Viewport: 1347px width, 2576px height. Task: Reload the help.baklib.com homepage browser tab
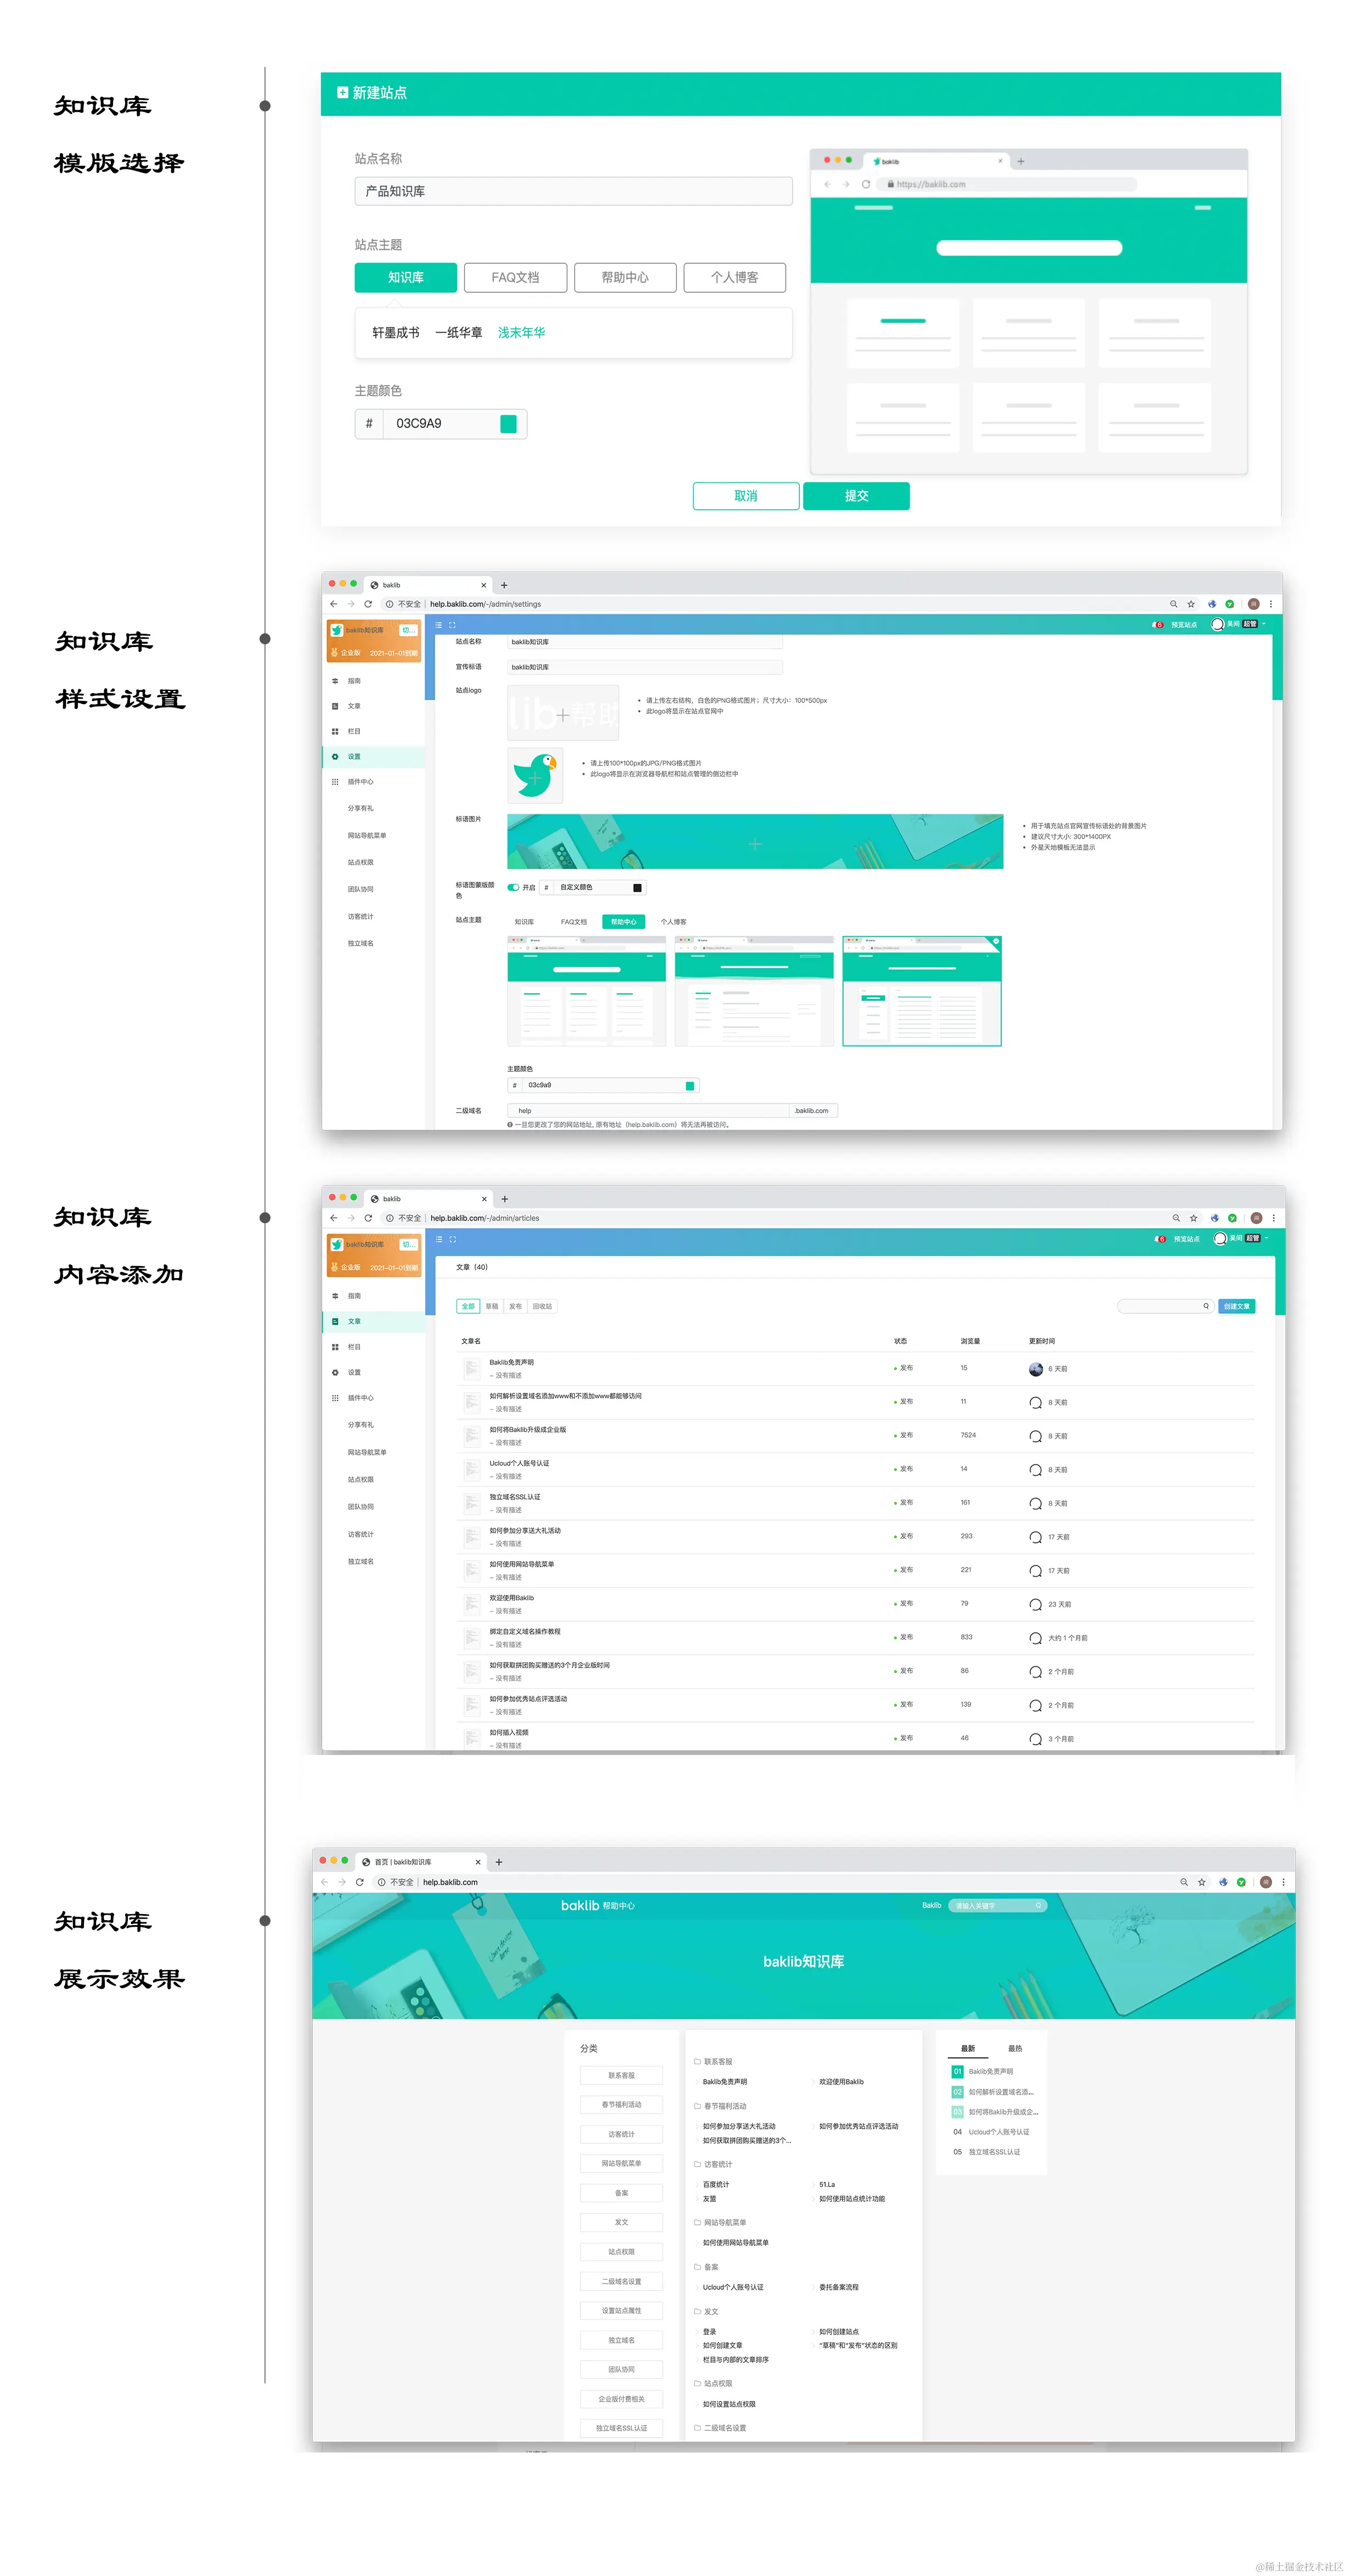[359, 1882]
